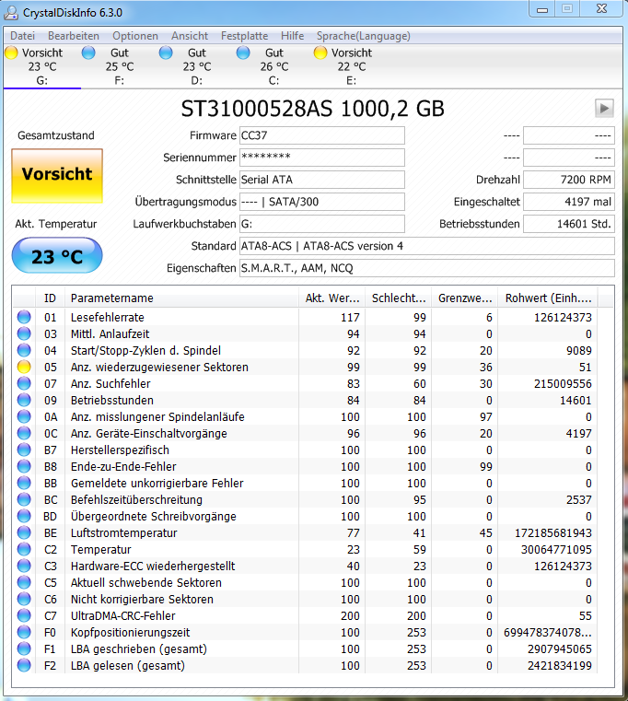Click the status icon of Temperatur C2 row
The width and height of the screenshot is (628, 701).
[24, 549]
